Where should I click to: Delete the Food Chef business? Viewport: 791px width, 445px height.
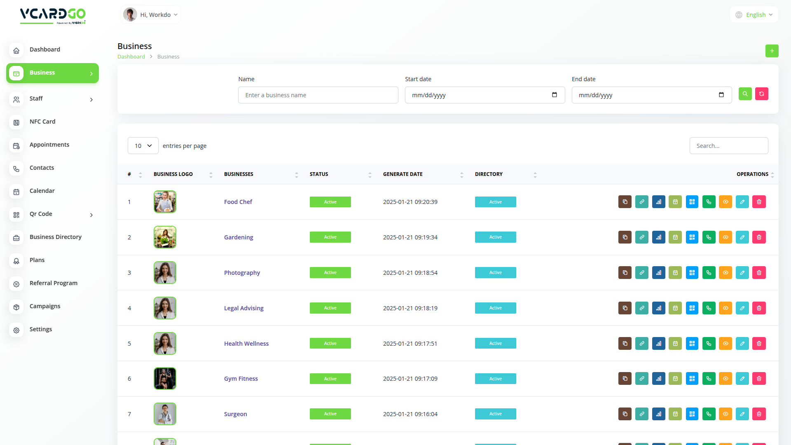759,202
